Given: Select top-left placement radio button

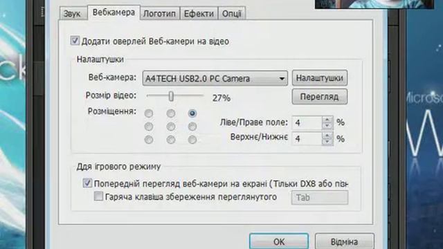Looking at the screenshot, I should tap(149, 113).
